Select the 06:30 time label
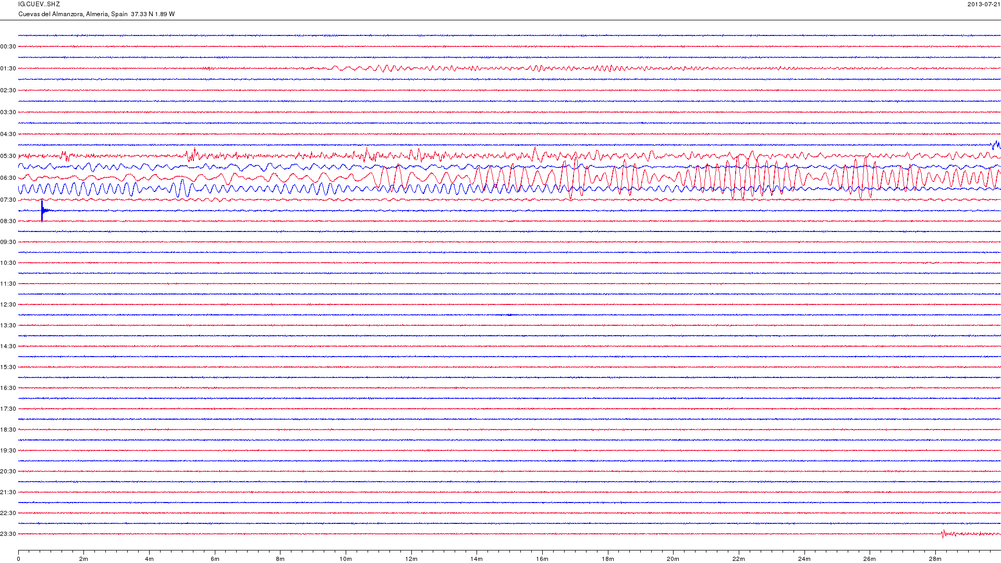 tap(8, 178)
